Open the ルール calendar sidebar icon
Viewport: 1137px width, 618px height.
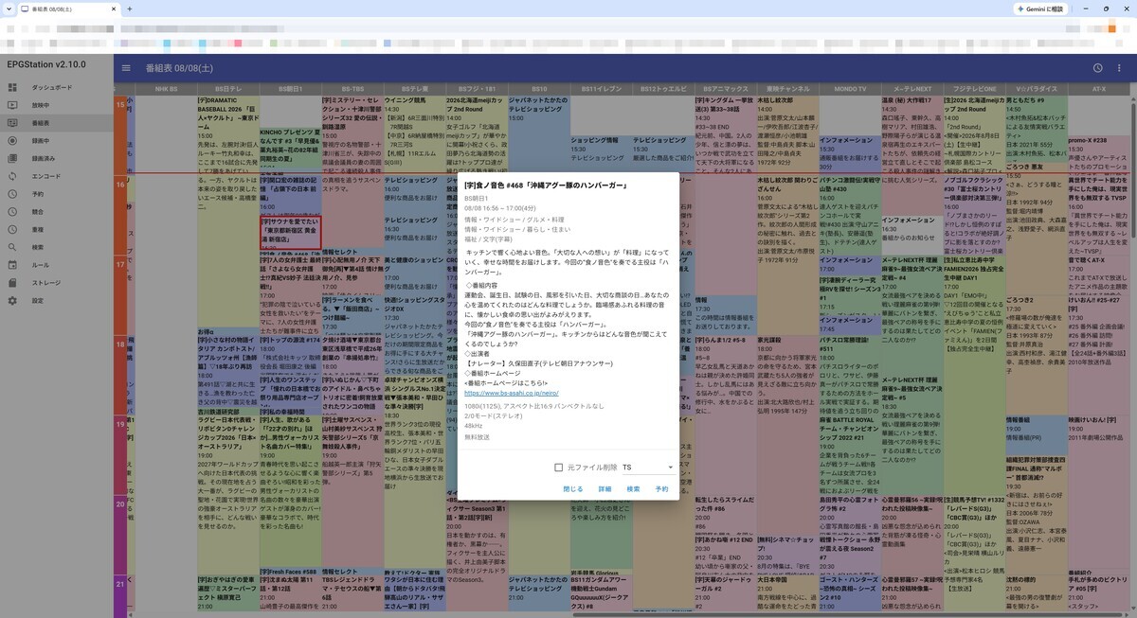[x=12, y=265]
